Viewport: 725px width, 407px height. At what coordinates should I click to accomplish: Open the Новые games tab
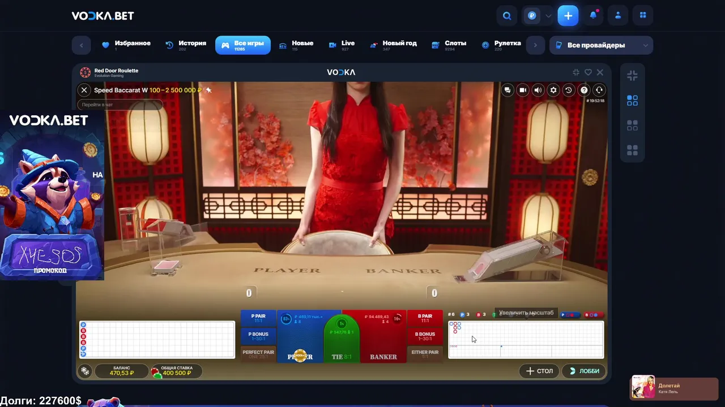click(x=296, y=45)
